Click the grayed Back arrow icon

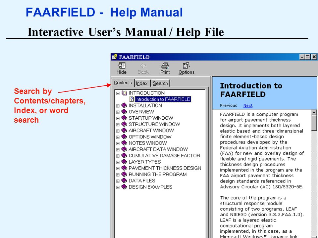click(143, 65)
